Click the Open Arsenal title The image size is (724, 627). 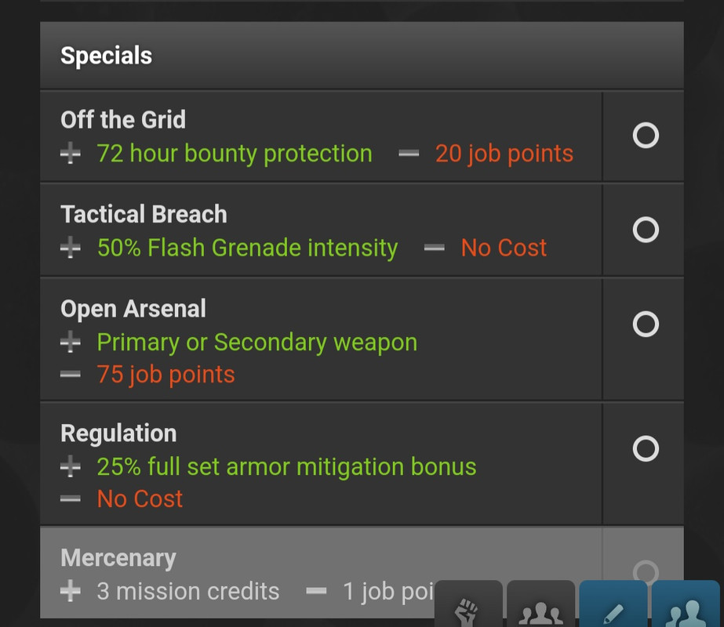click(133, 309)
